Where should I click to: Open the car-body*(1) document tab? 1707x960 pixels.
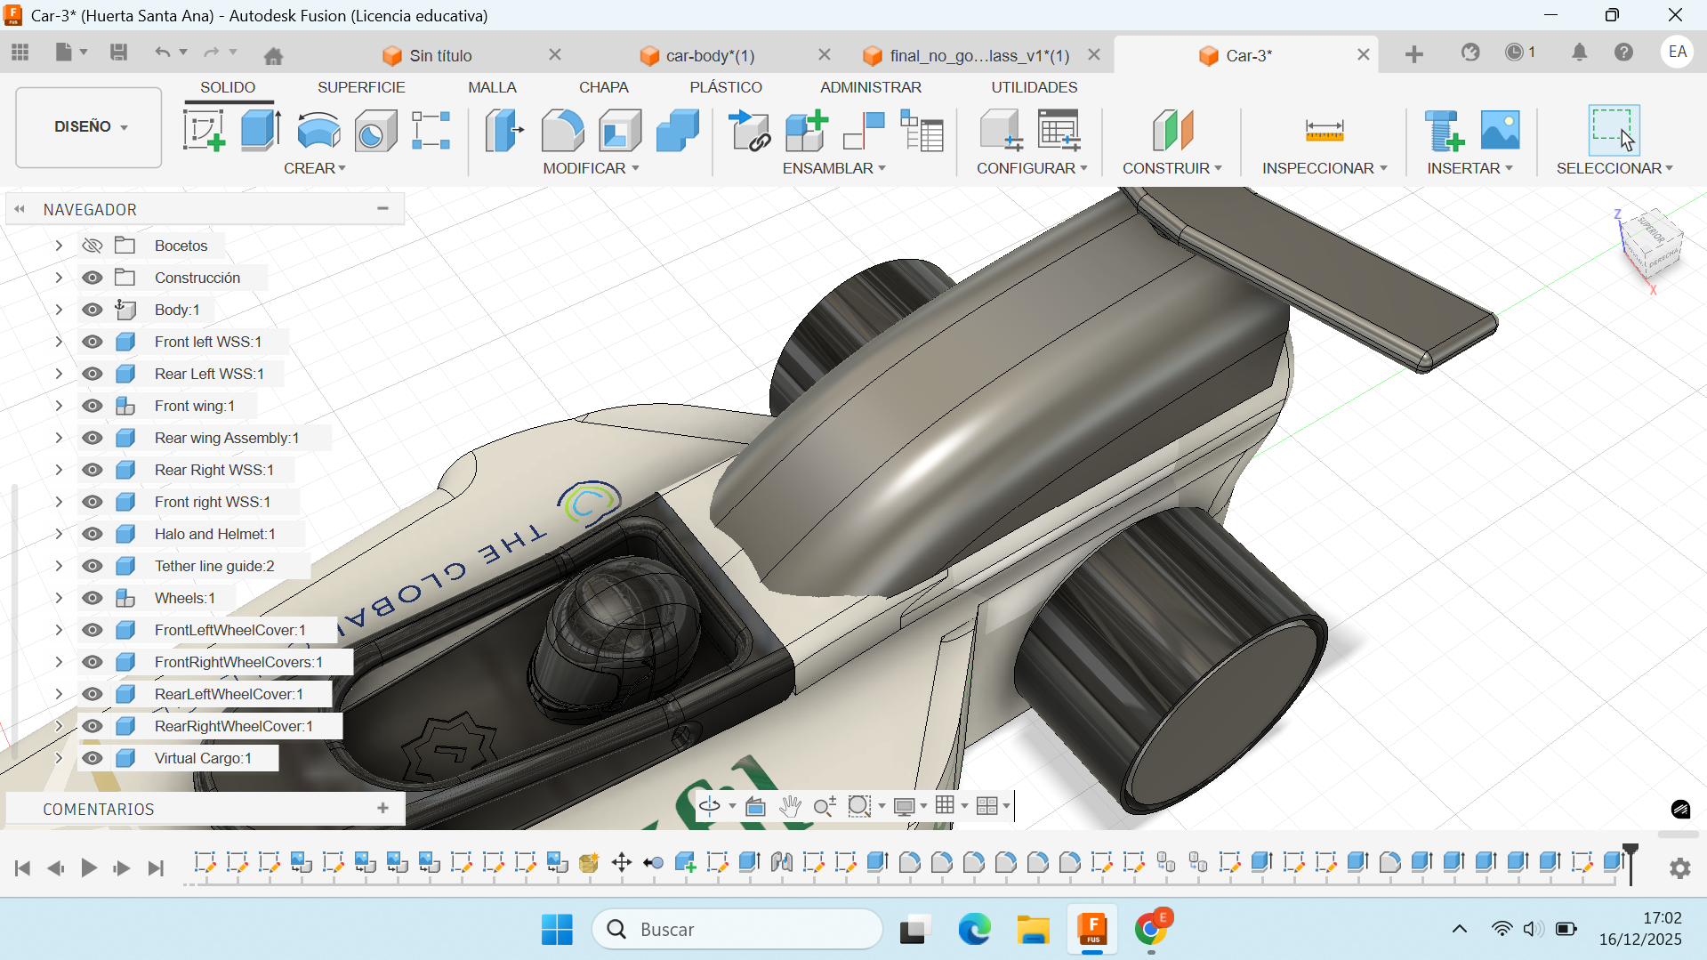710,55
